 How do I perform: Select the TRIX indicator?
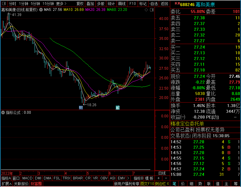(x=67, y=178)
